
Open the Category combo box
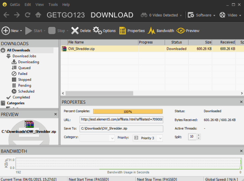pyautogui.click(x=97, y=138)
